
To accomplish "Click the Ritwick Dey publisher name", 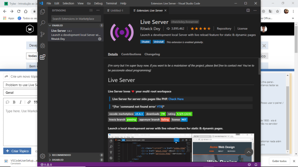I will 150,29.
